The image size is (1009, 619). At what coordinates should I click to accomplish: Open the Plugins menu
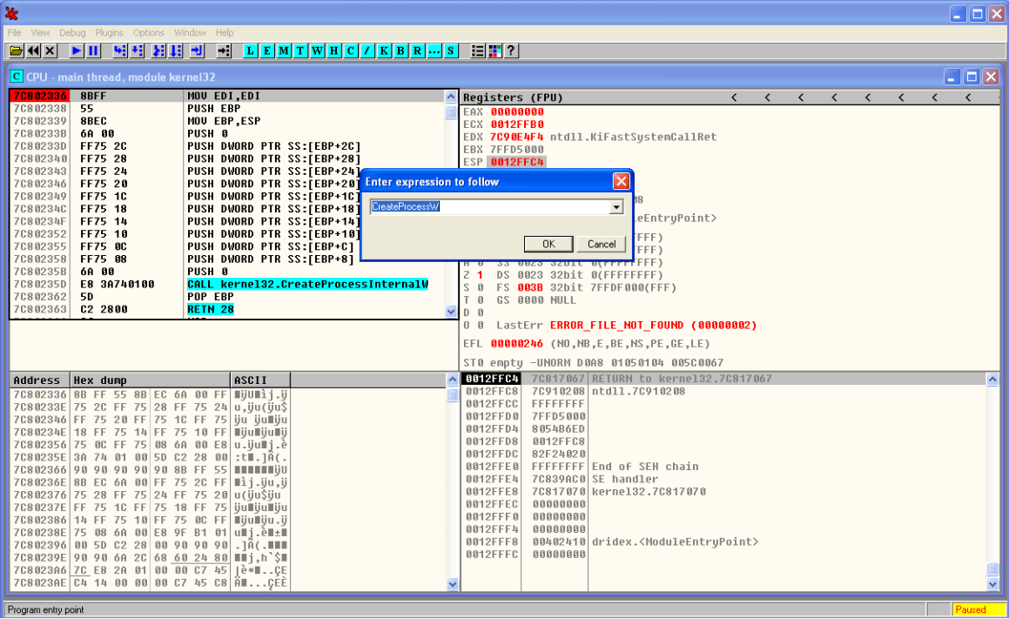click(109, 32)
